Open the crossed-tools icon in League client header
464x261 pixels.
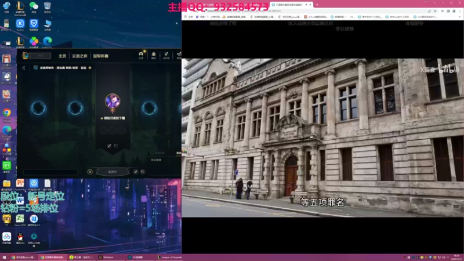tap(166, 55)
